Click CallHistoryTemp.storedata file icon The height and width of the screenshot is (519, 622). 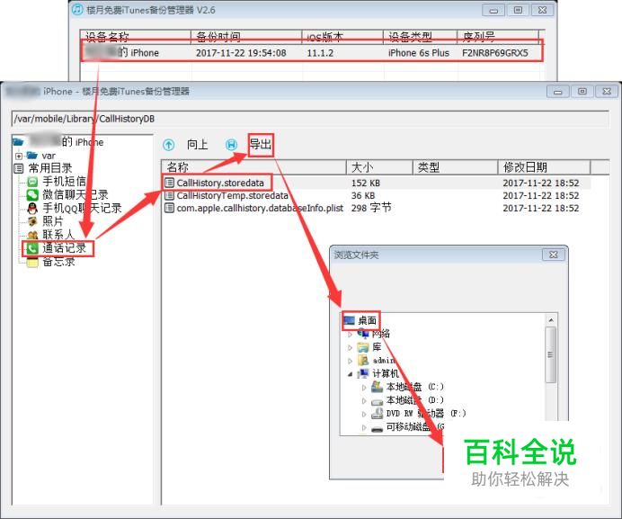(169, 195)
